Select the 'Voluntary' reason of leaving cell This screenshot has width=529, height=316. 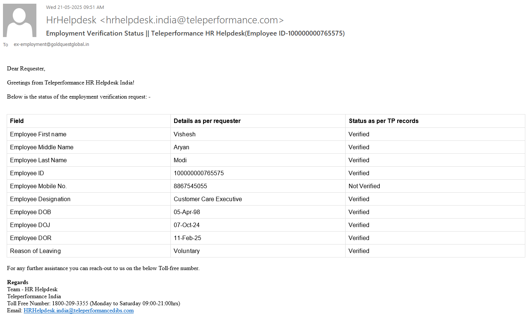187,251
